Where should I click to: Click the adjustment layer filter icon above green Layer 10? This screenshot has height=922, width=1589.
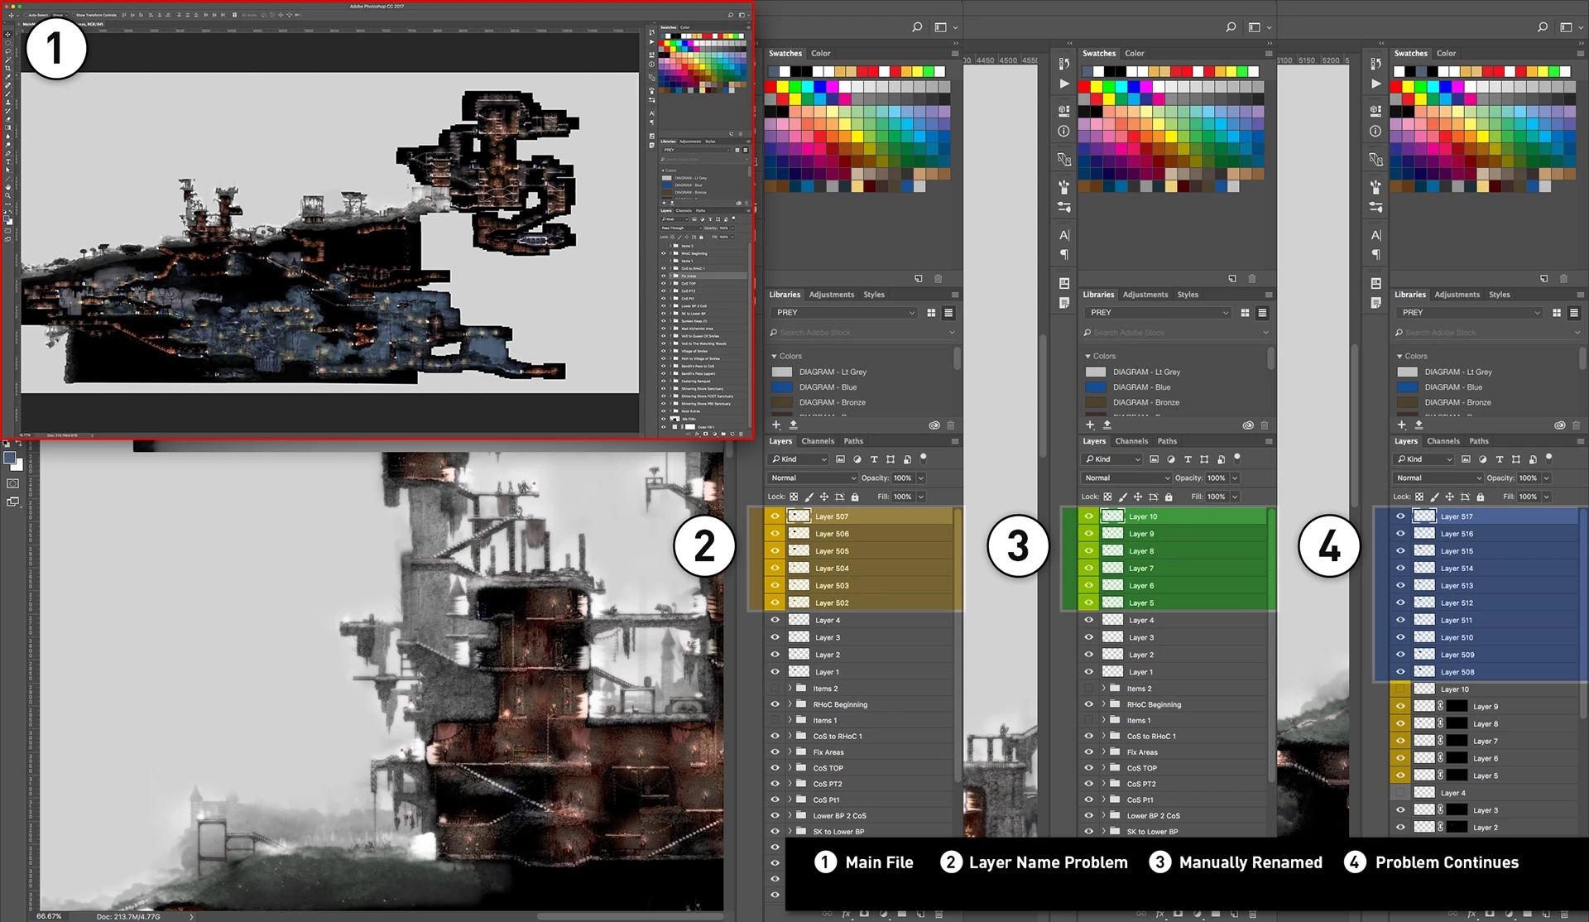pyautogui.click(x=1170, y=459)
